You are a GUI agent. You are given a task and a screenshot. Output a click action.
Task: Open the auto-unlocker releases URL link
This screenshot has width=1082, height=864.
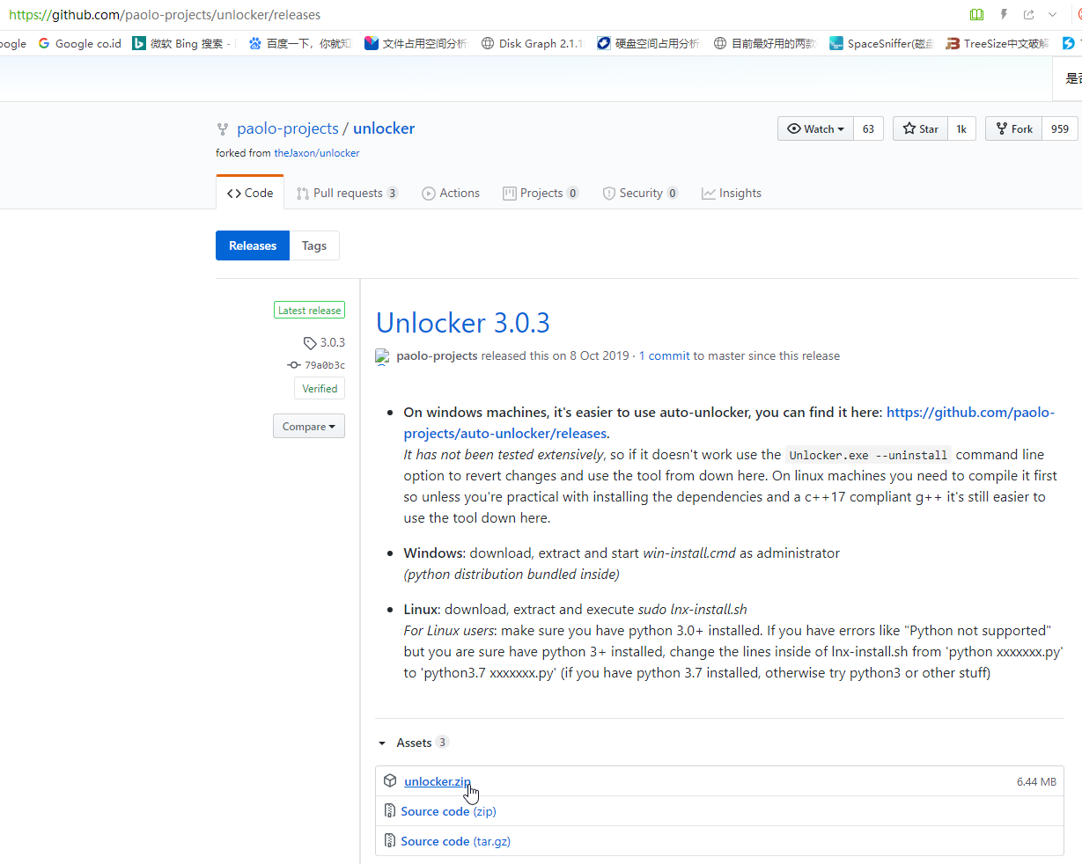(x=729, y=422)
